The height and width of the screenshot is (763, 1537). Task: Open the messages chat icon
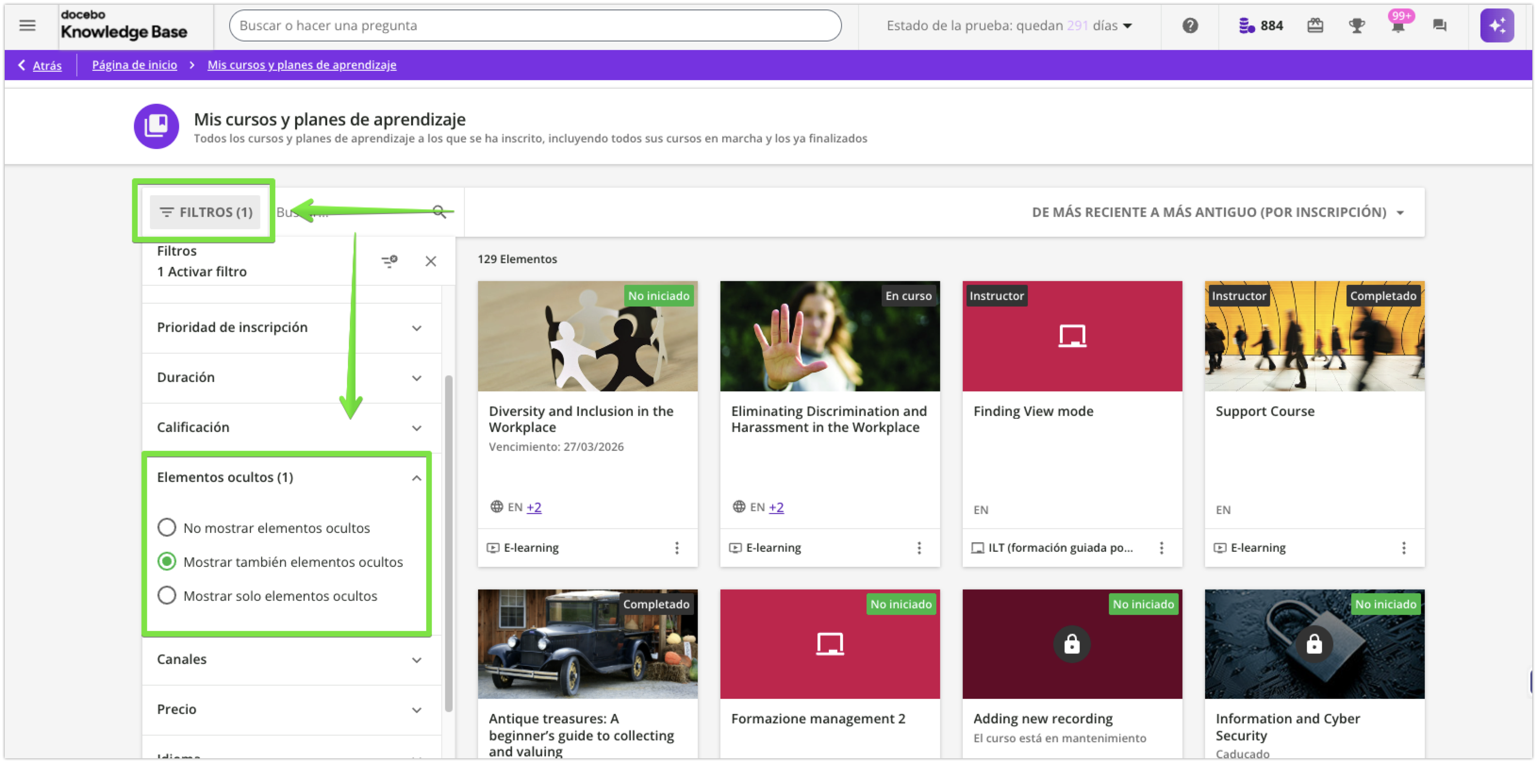tap(1439, 25)
